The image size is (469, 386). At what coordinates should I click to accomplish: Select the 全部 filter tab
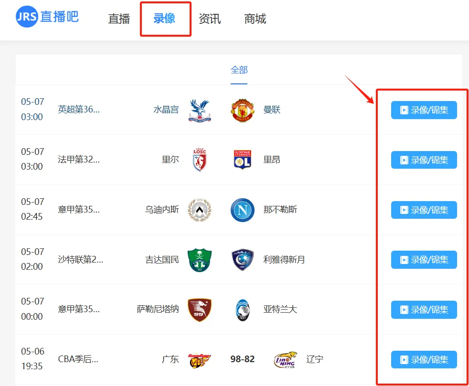pyautogui.click(x=239, y=70)
